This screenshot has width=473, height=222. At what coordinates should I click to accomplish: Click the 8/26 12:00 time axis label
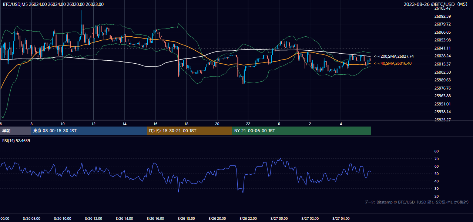pyautogui.click(x=93, y=219)
